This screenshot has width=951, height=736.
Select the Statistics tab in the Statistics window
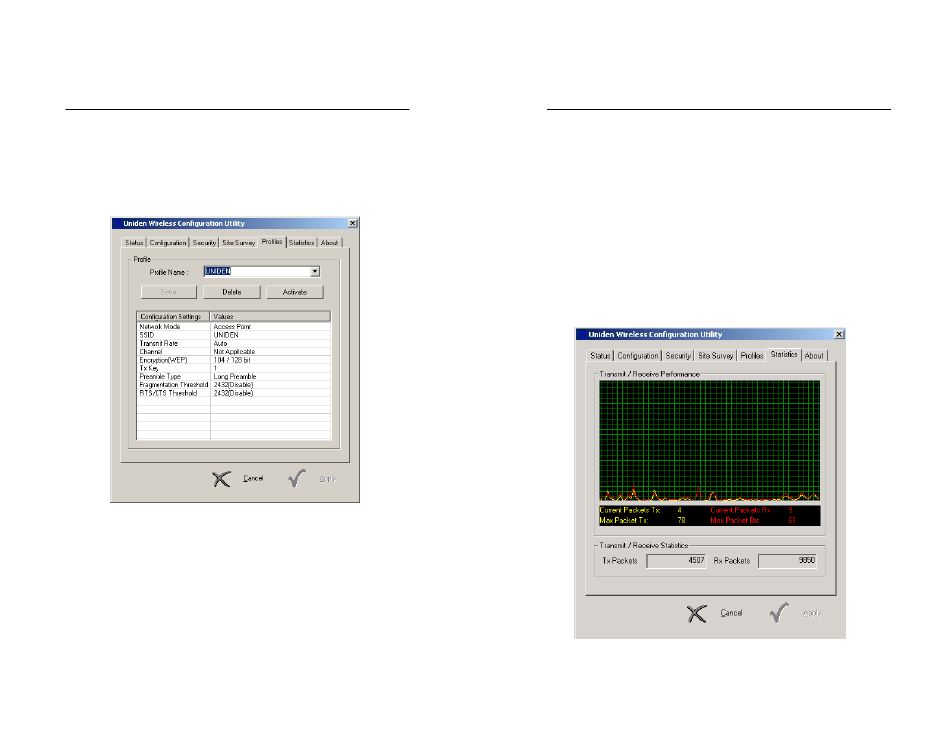pyautogui.click(x=785, y=355)
